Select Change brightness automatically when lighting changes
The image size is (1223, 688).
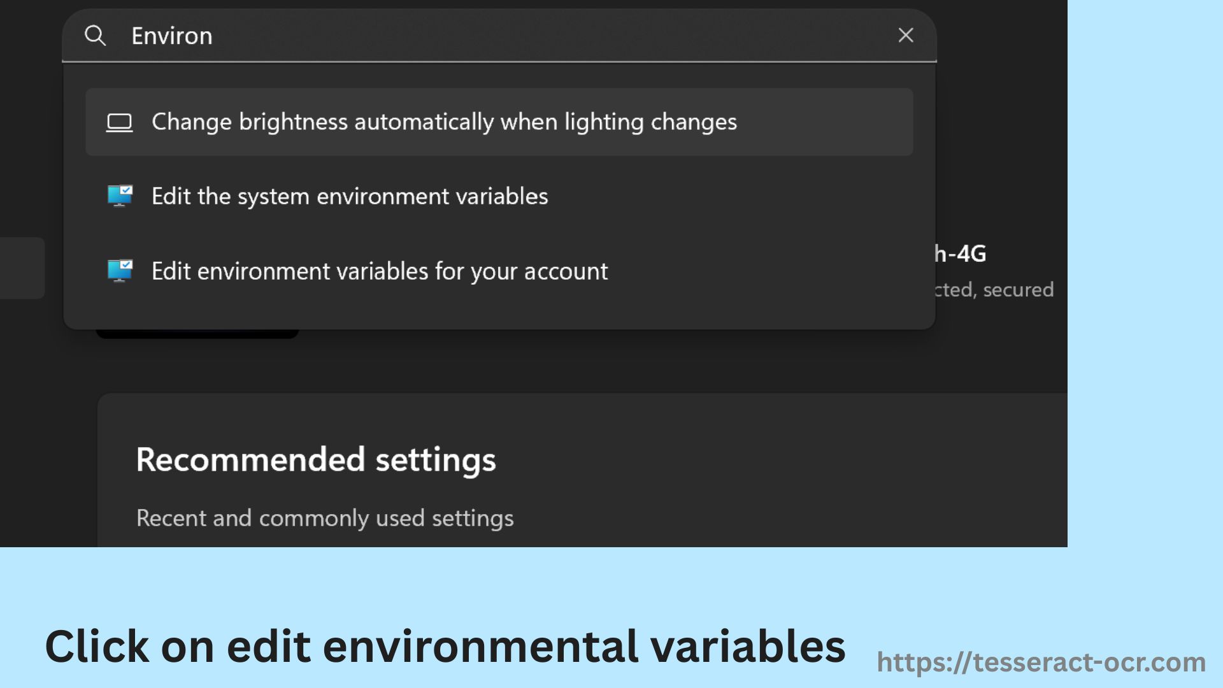(x=445, y=122)
